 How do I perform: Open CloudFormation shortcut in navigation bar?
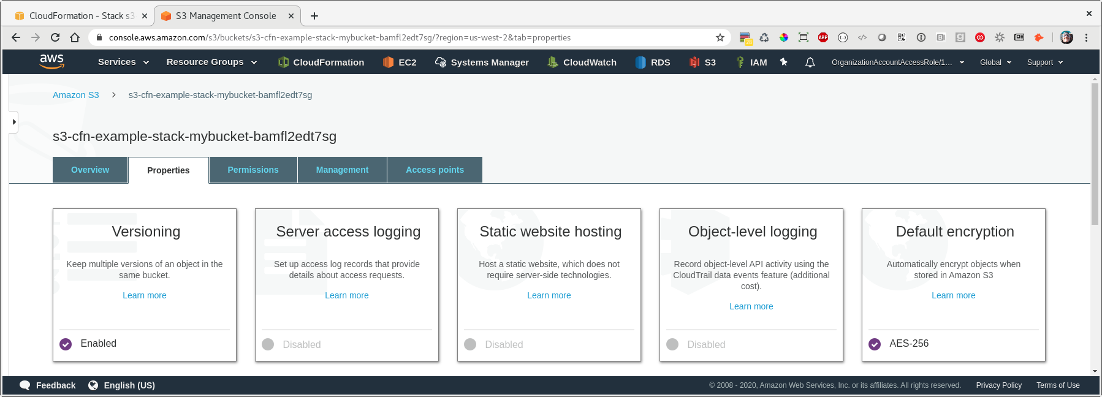pyautogui.click(x=321, y=62)
